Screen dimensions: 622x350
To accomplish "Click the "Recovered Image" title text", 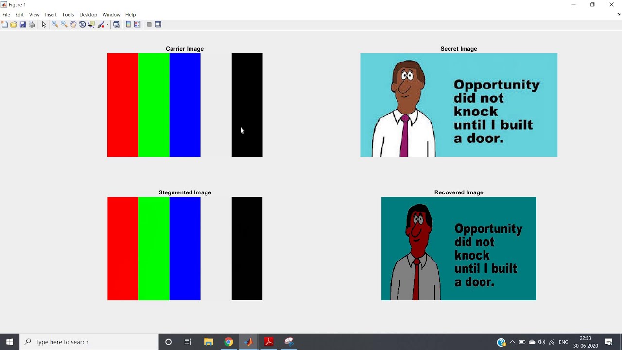I will point(459,192).
